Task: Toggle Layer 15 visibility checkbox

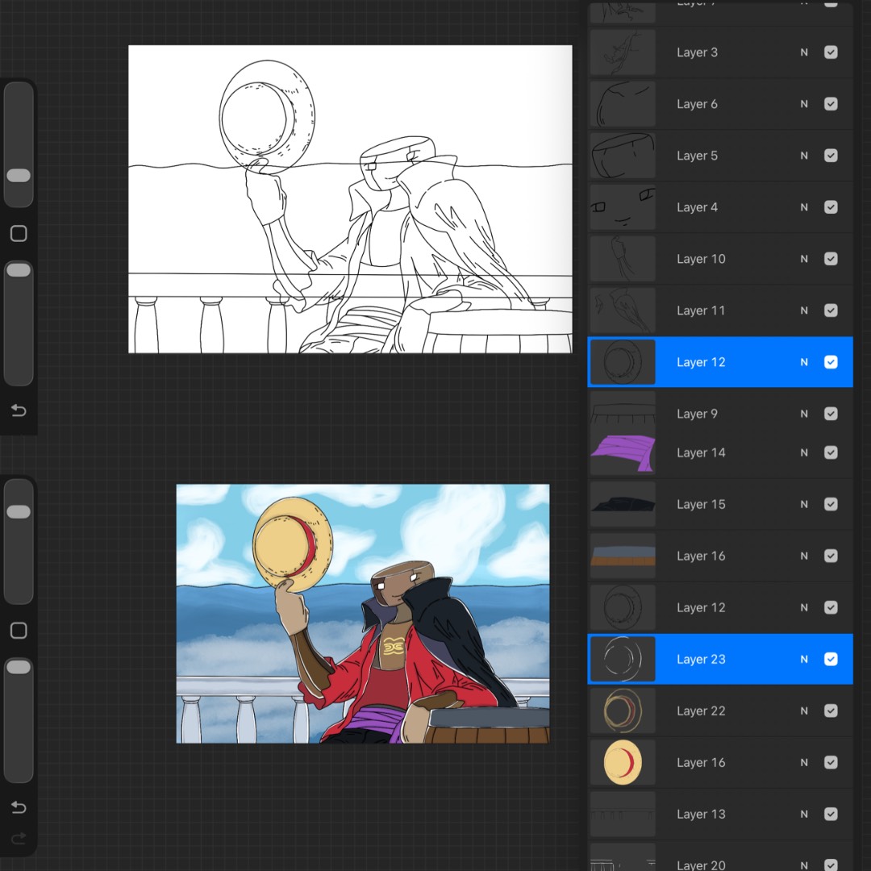Action: point(831,504)
